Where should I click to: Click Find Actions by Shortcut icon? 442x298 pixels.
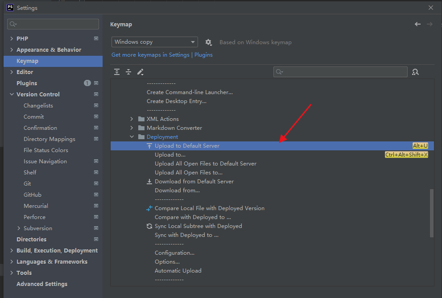pos(415,72)
